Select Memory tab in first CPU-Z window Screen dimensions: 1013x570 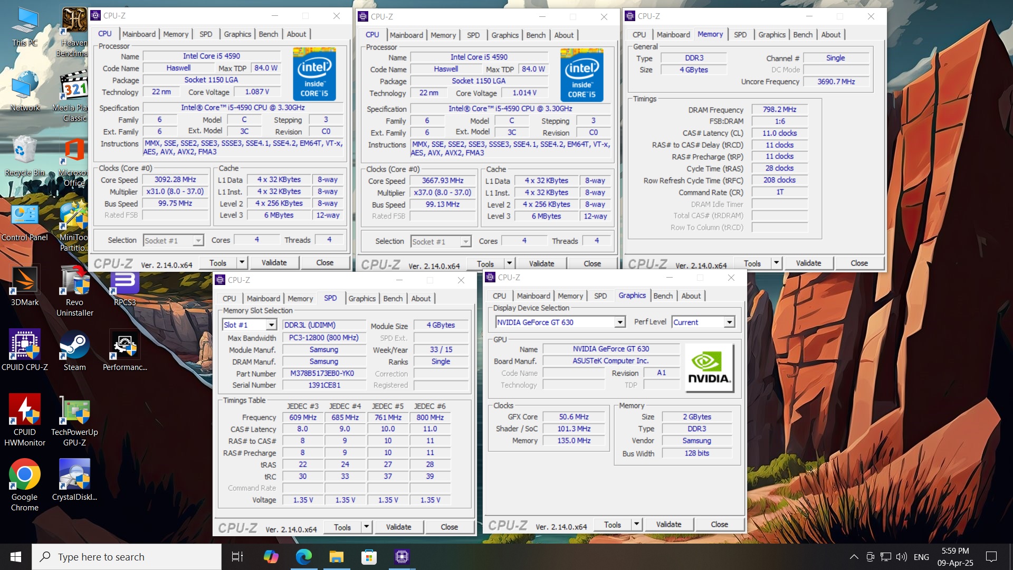(176, 34)
